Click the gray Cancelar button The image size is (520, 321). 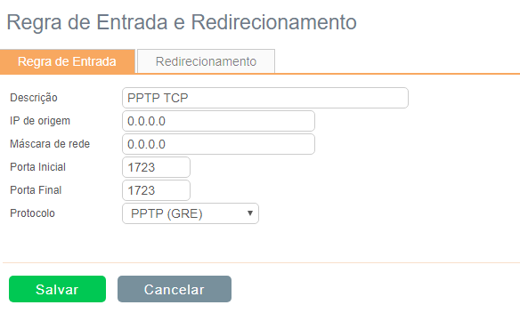coord(175,289)
